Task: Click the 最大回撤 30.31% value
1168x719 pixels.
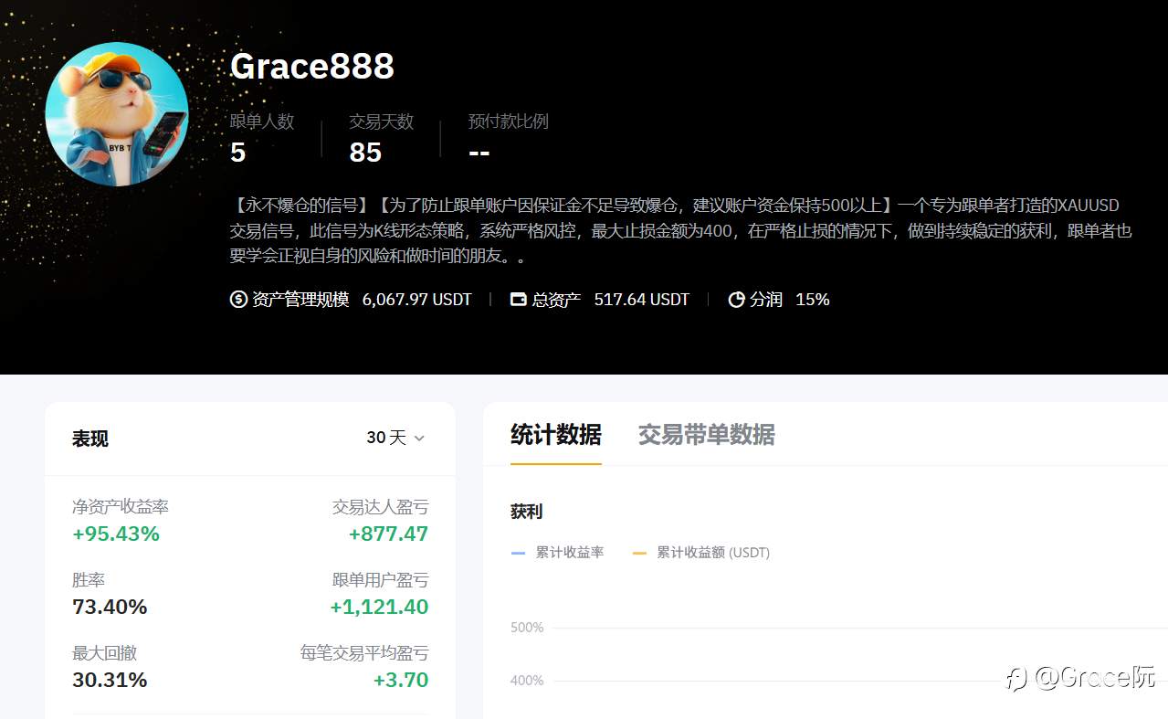Action: pyautogui.click(x=110, y=680)
